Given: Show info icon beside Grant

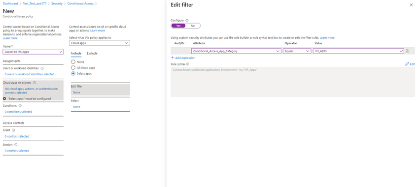Looking at the screenshot, I should coord(13,130).
